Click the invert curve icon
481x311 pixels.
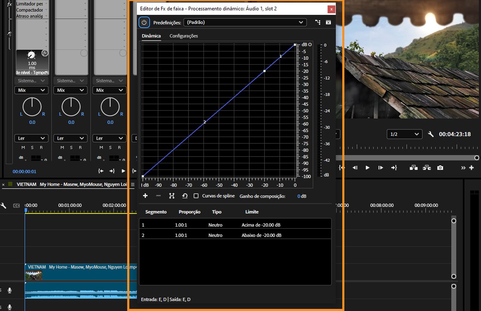(x=171, y=196)
